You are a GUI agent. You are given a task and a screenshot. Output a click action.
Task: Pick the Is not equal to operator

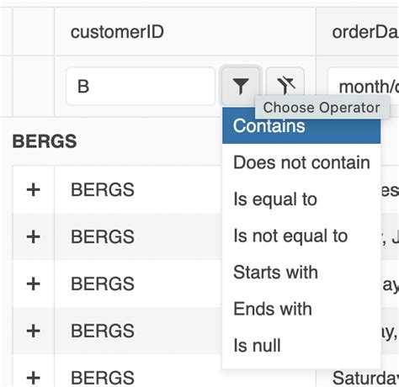click(x=301, y=236)
